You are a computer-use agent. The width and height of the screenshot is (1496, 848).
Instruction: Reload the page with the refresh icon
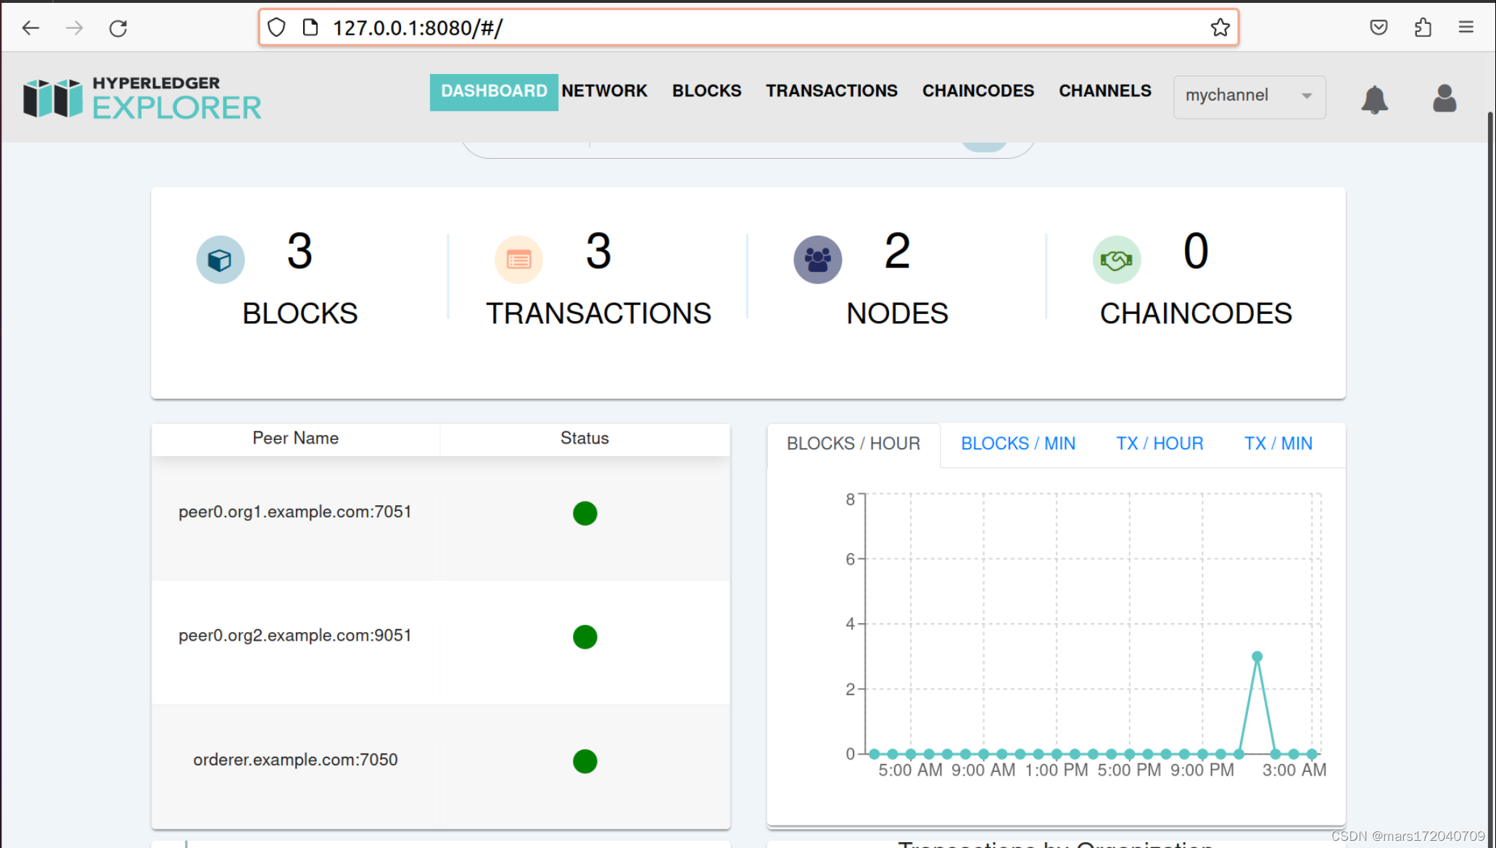118,28
